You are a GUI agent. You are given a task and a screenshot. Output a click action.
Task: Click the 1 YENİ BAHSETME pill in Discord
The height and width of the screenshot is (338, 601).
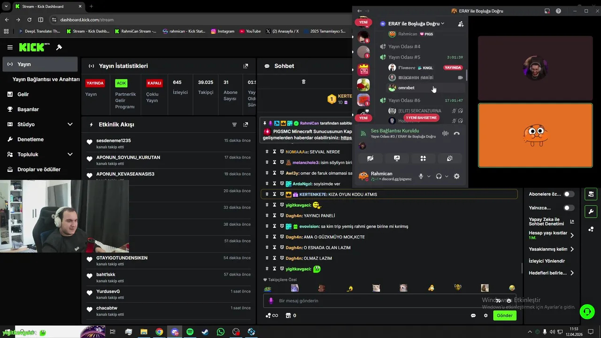tap(421, 117)
